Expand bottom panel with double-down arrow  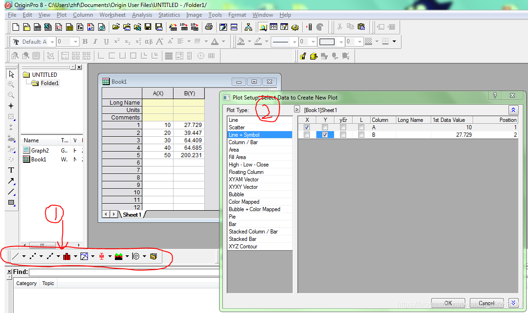click(x=513, y=303)
